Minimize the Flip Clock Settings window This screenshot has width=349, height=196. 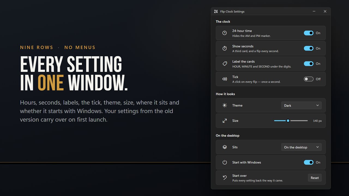[314, 11]
